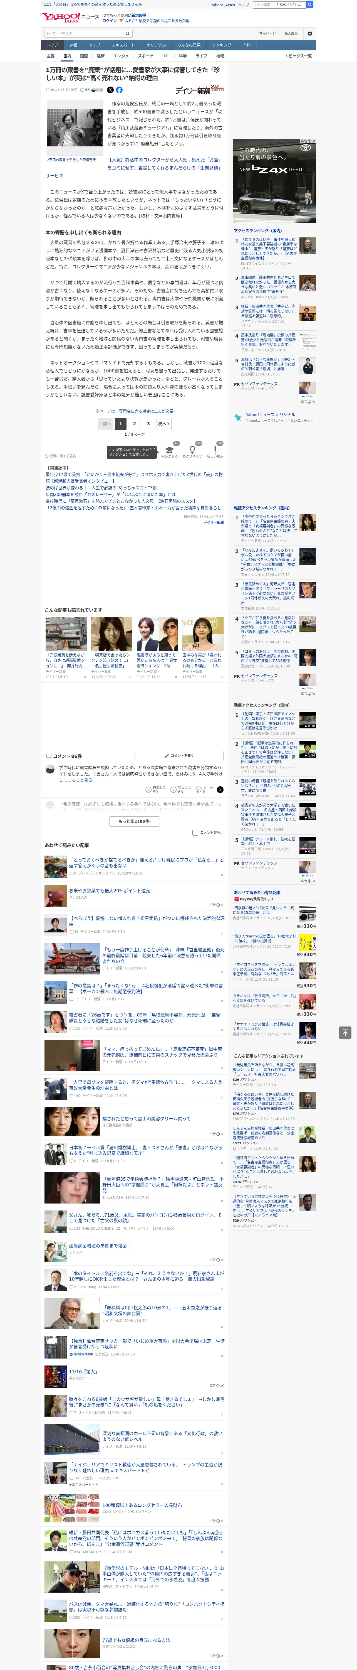The image size is (357, 1670).
Task: Click the コメントを書く button
Action: tap(179, 756)
